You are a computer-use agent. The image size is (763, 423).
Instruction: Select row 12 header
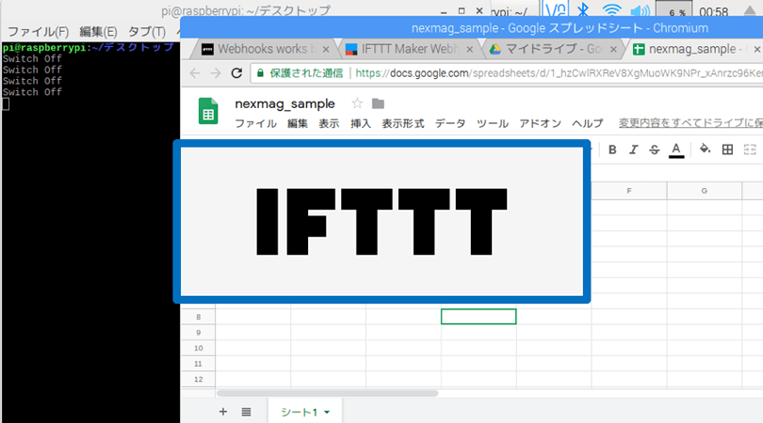(198, 379)
